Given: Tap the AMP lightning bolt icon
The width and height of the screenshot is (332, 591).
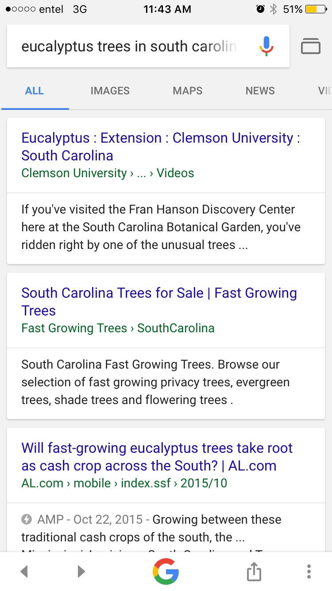Looking at the screenshot, I should coord(27,519).
